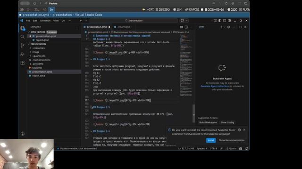Open the Go menu
This screenshot has height=169, width=302.
[x=63, y=21]
